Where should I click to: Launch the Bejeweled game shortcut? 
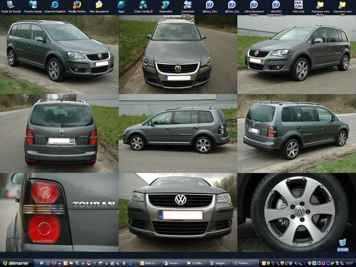pyautogui.click(x=166, y=7)
